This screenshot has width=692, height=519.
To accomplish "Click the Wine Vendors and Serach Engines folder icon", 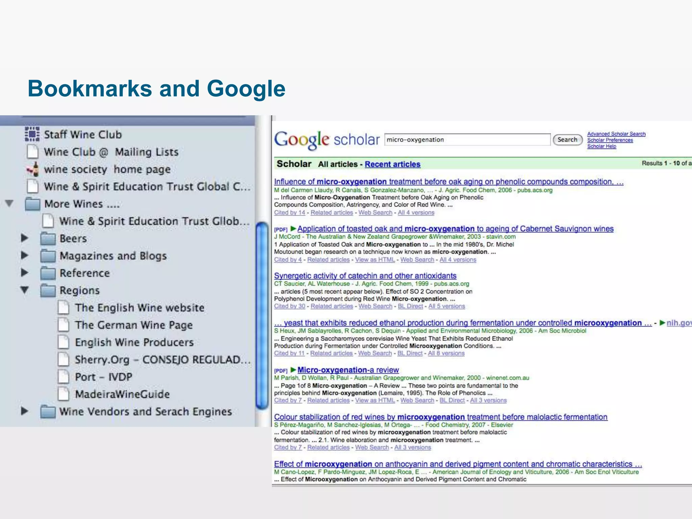I will tap(48, 412).
